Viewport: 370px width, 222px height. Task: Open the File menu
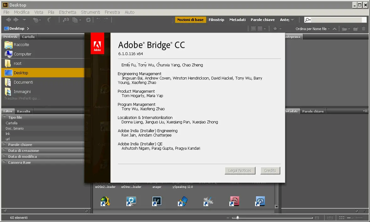(x=6, y=12)
